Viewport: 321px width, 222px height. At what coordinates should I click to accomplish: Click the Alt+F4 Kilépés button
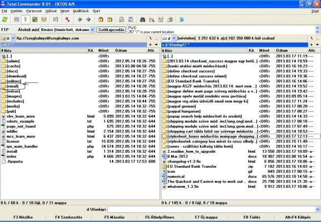(298, 217)
